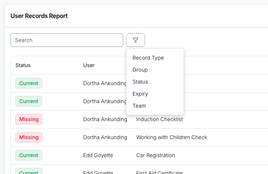Image resolution: width=268 pixels, height=174 pixels.
Task: Open the Induction Checklist record
Action: tap(159, 119)
